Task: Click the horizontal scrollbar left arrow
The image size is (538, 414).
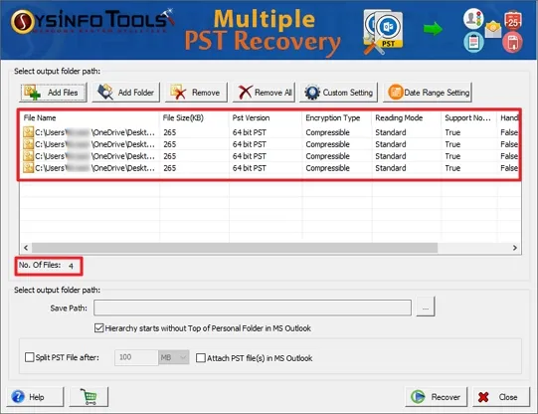Action: (x=26, y=248)
